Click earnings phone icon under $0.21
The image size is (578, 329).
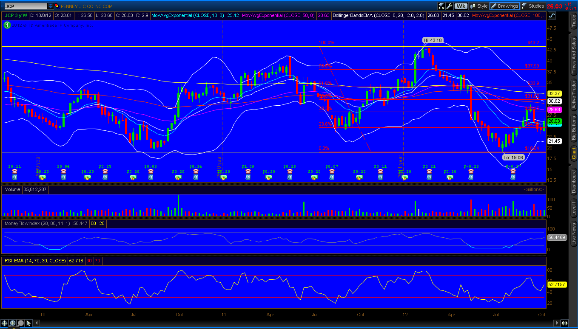429,172
